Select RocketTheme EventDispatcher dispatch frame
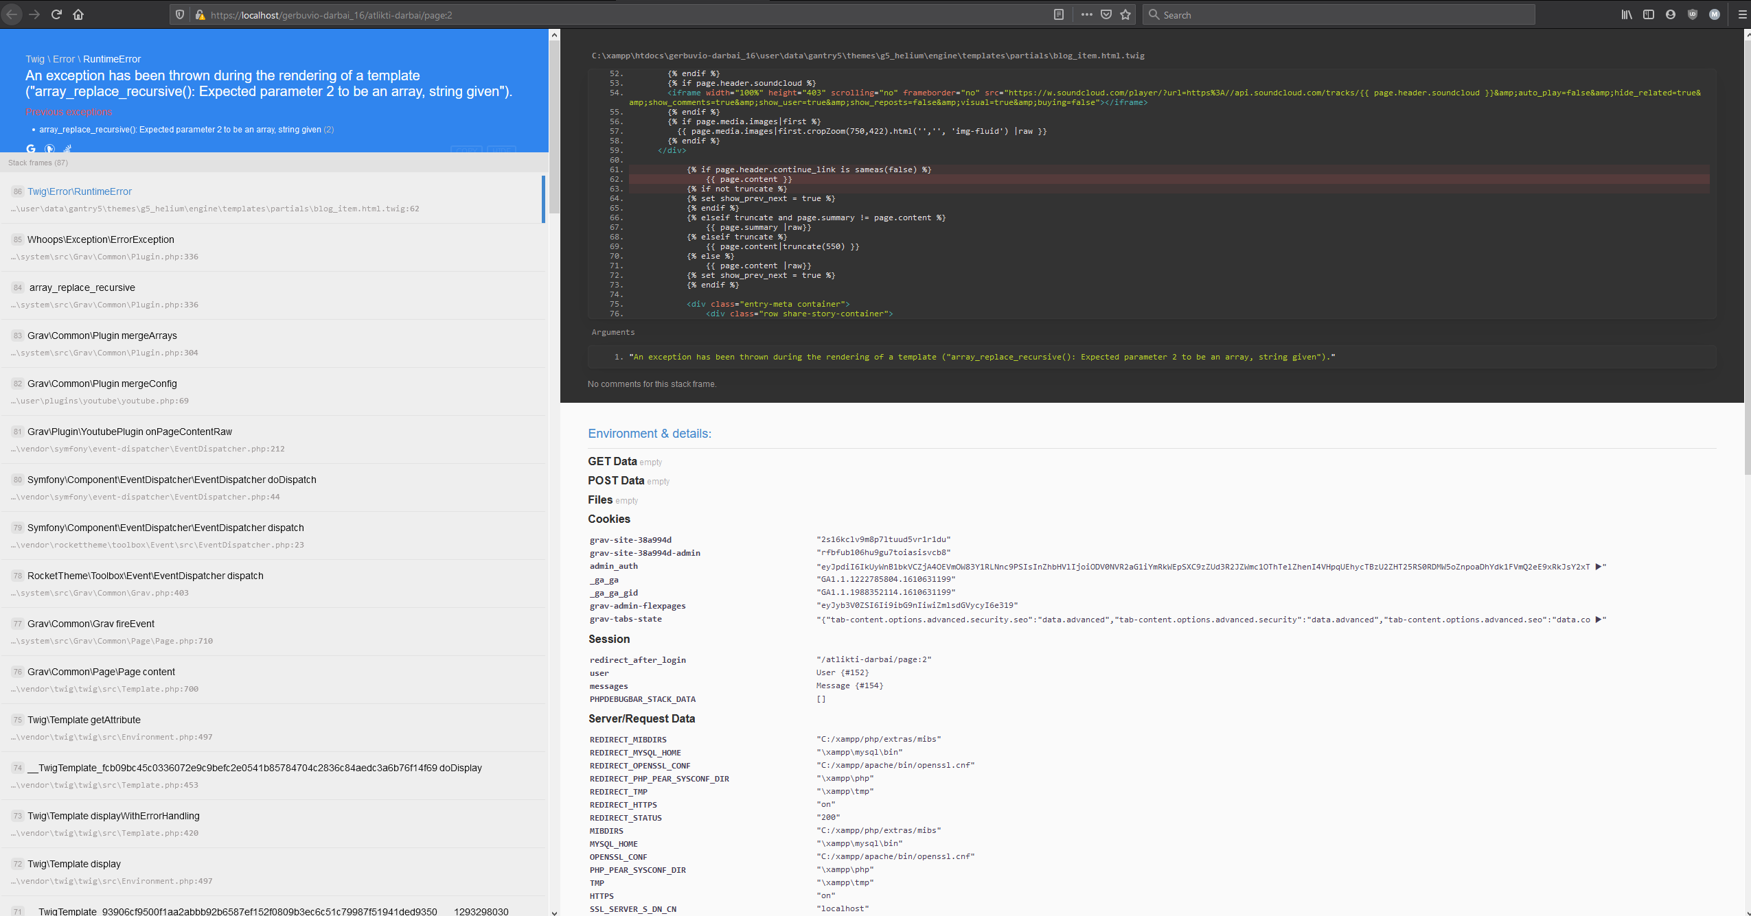The image size is (1751, 916). pyautogui.click(x=273, y=583)
